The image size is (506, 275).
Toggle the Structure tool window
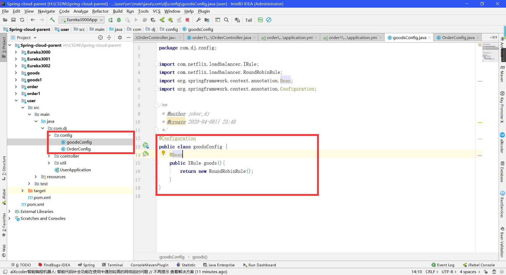pos(4,168)
